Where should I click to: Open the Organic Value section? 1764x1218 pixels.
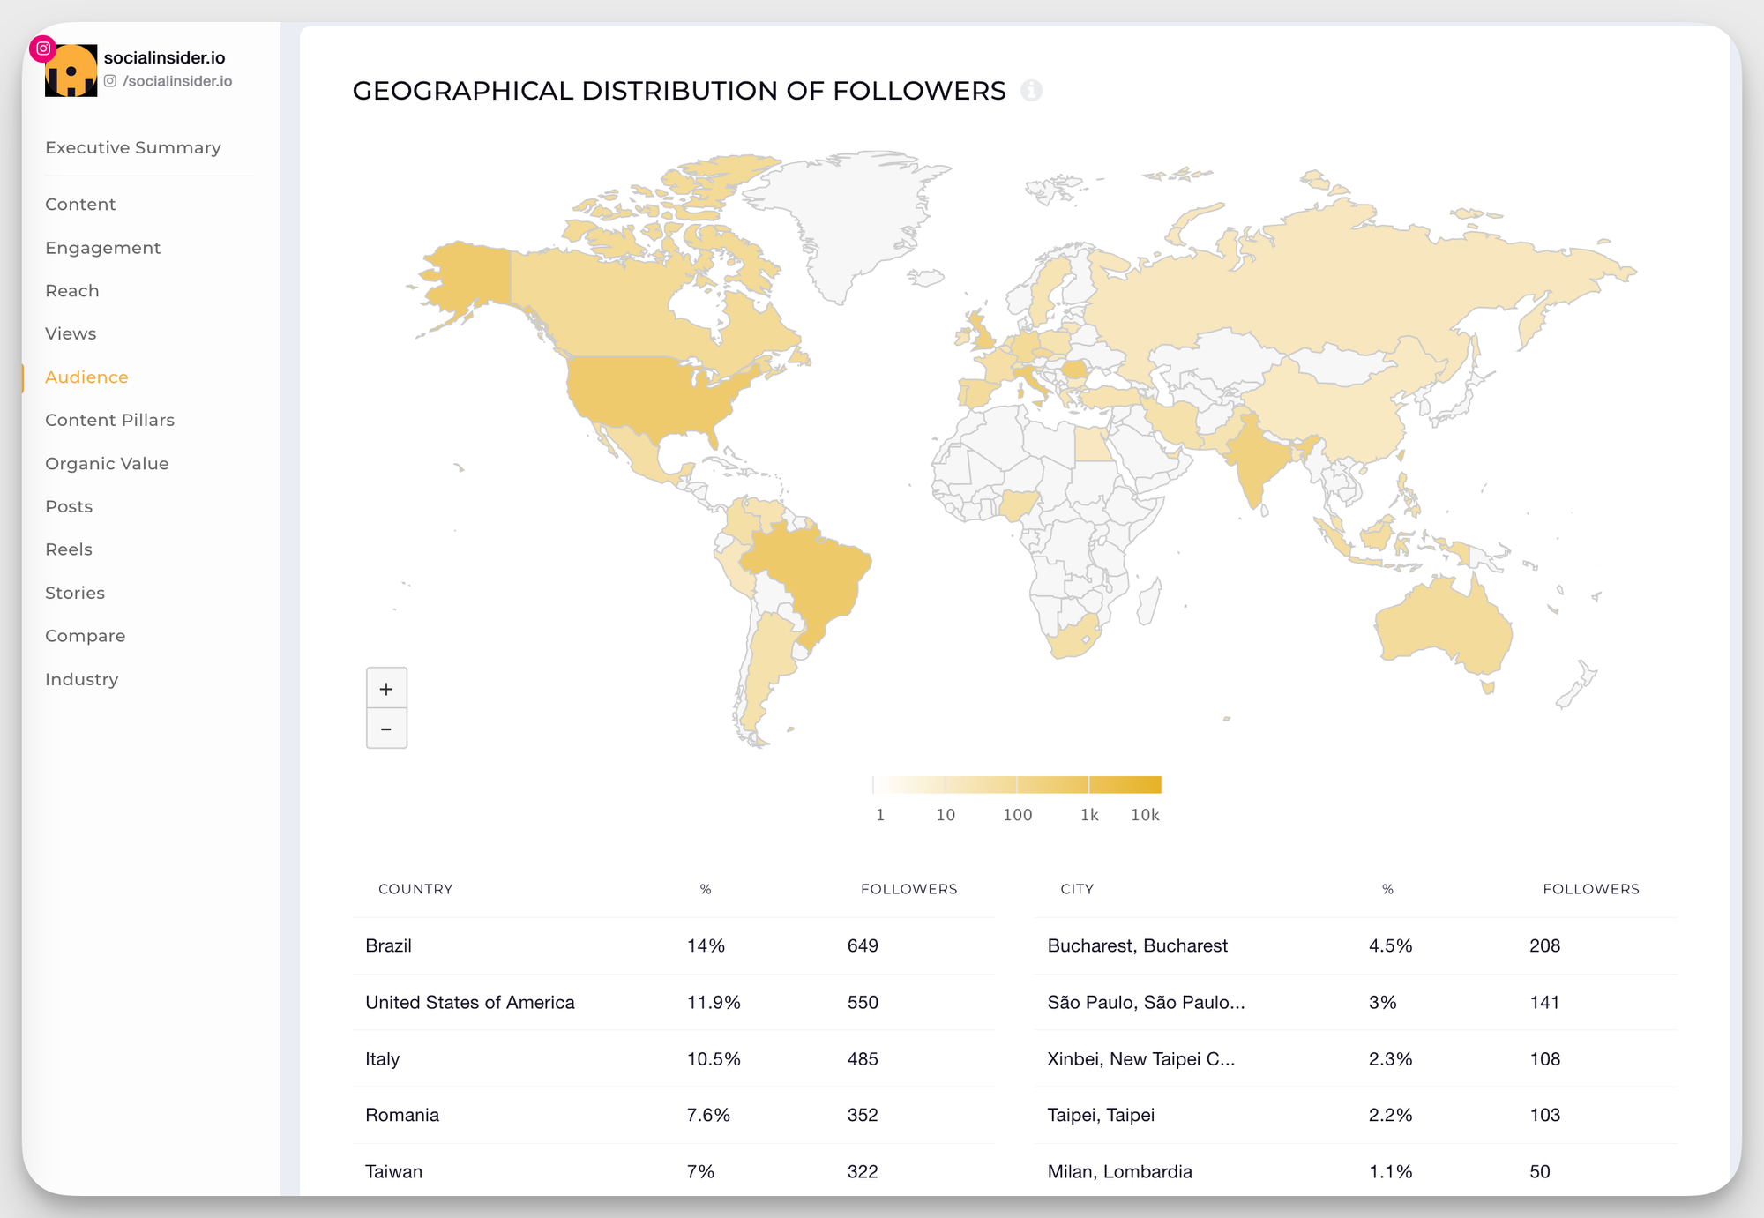tap(107, 463)
